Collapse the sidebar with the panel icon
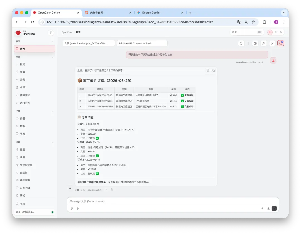The image size is (301, 234). pos(51,33)
